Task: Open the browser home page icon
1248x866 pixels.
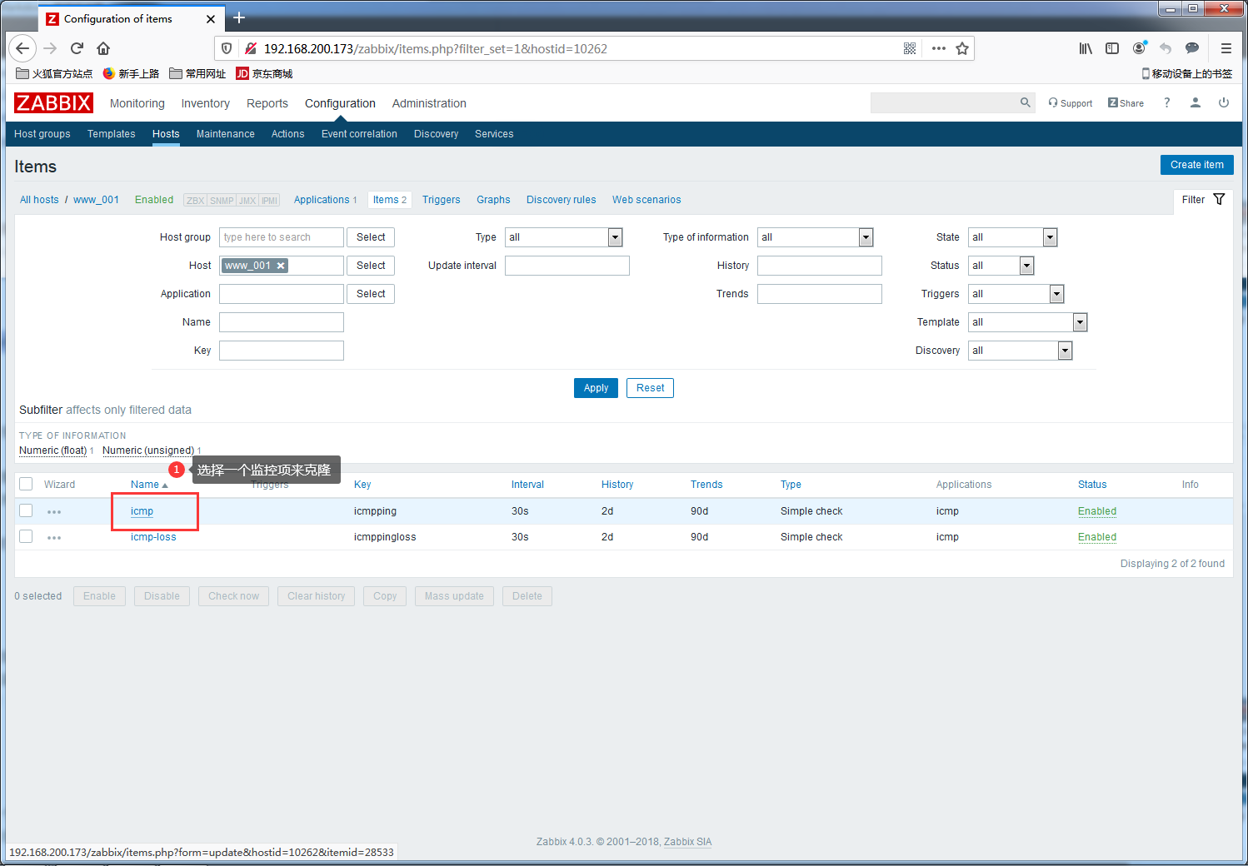Action: (103, 48)
